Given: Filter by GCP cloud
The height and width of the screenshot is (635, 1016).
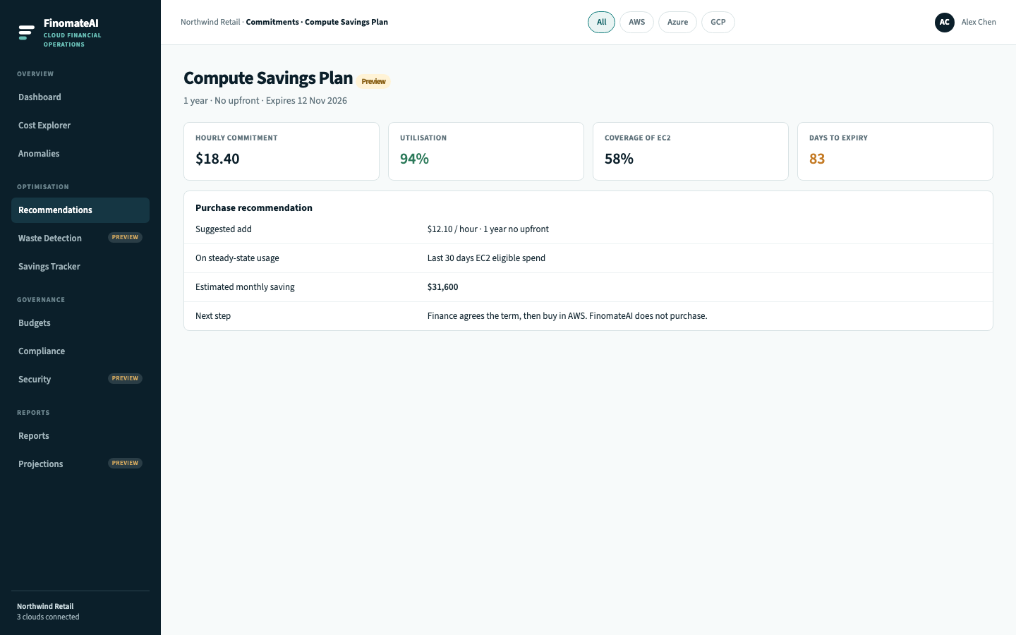Looking at the screenshot, I should pos(718,23).
